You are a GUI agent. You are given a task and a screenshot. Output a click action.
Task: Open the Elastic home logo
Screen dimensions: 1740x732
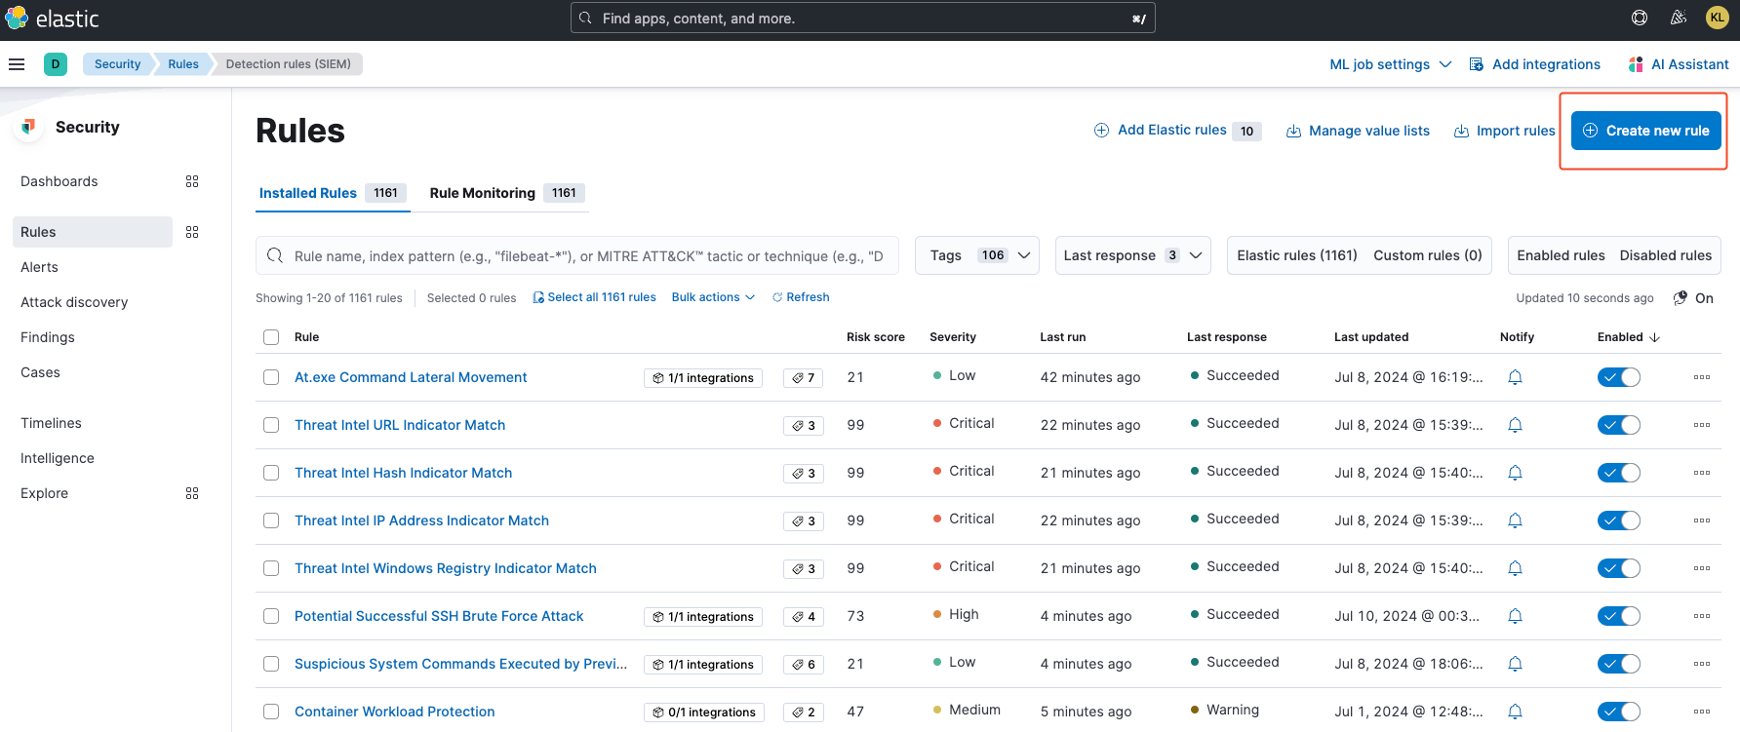pos(52,19)
